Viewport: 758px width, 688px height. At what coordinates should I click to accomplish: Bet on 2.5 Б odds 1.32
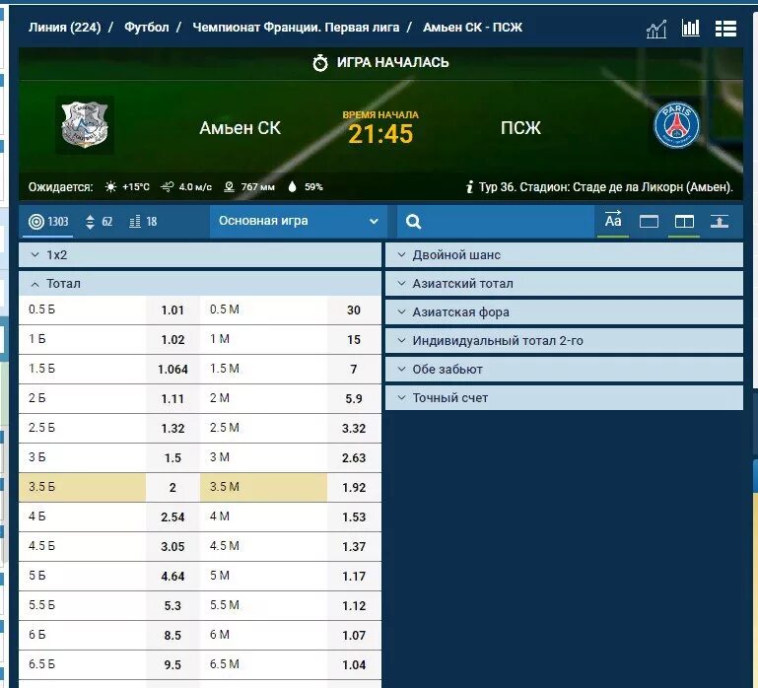[x=172, y=428]
